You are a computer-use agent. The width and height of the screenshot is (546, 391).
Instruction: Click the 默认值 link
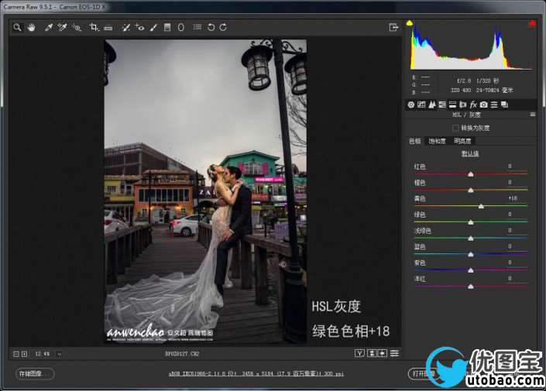470,154
